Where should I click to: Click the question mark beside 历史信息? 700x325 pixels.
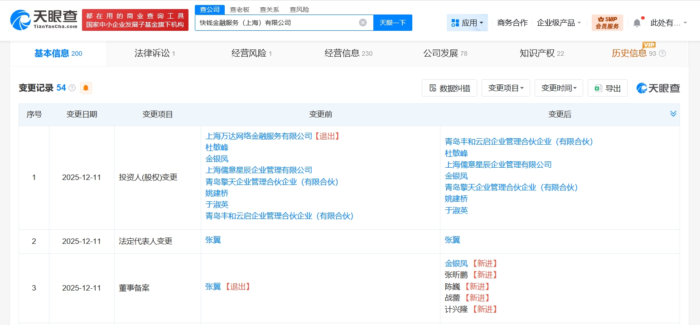[662, 53]
